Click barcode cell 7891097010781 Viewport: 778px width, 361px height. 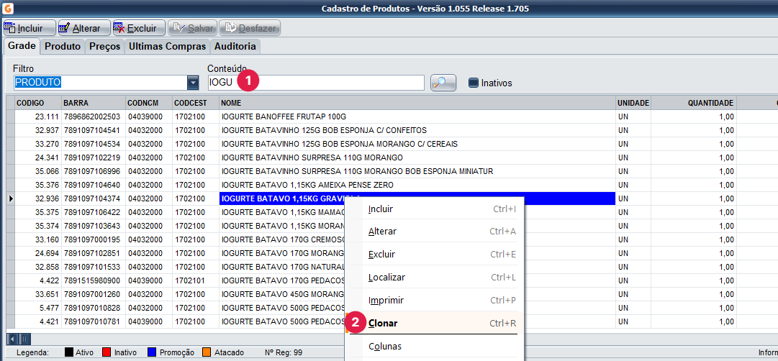point(94,321)
